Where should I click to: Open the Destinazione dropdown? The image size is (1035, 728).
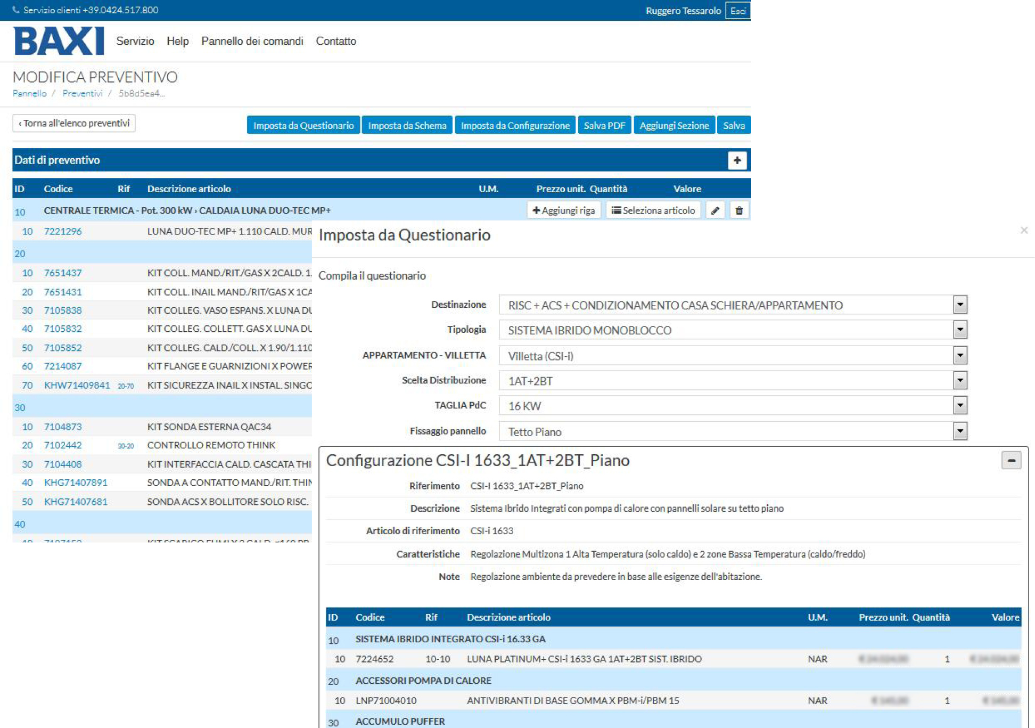pos(959,305)
